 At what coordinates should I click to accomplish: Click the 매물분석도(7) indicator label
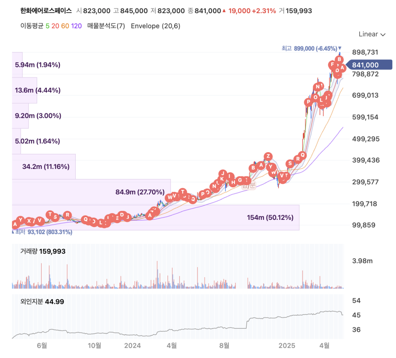click(x=106, y=26)
